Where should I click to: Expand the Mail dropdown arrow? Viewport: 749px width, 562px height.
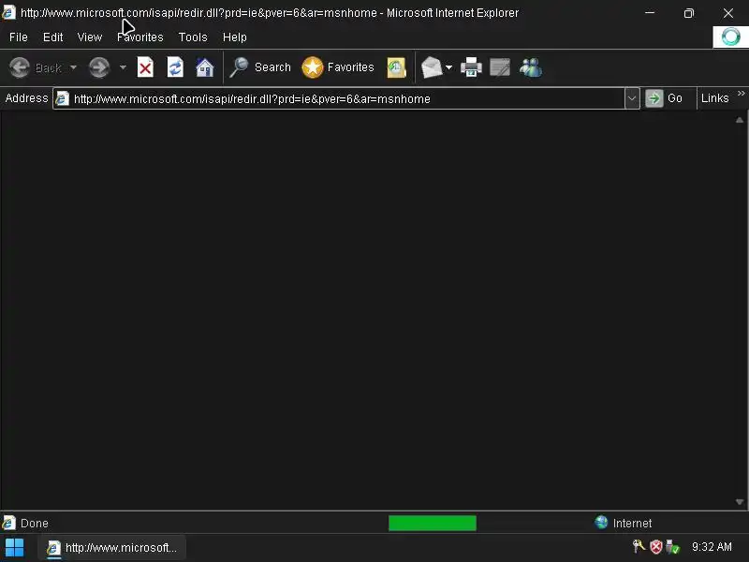[448, 67]
